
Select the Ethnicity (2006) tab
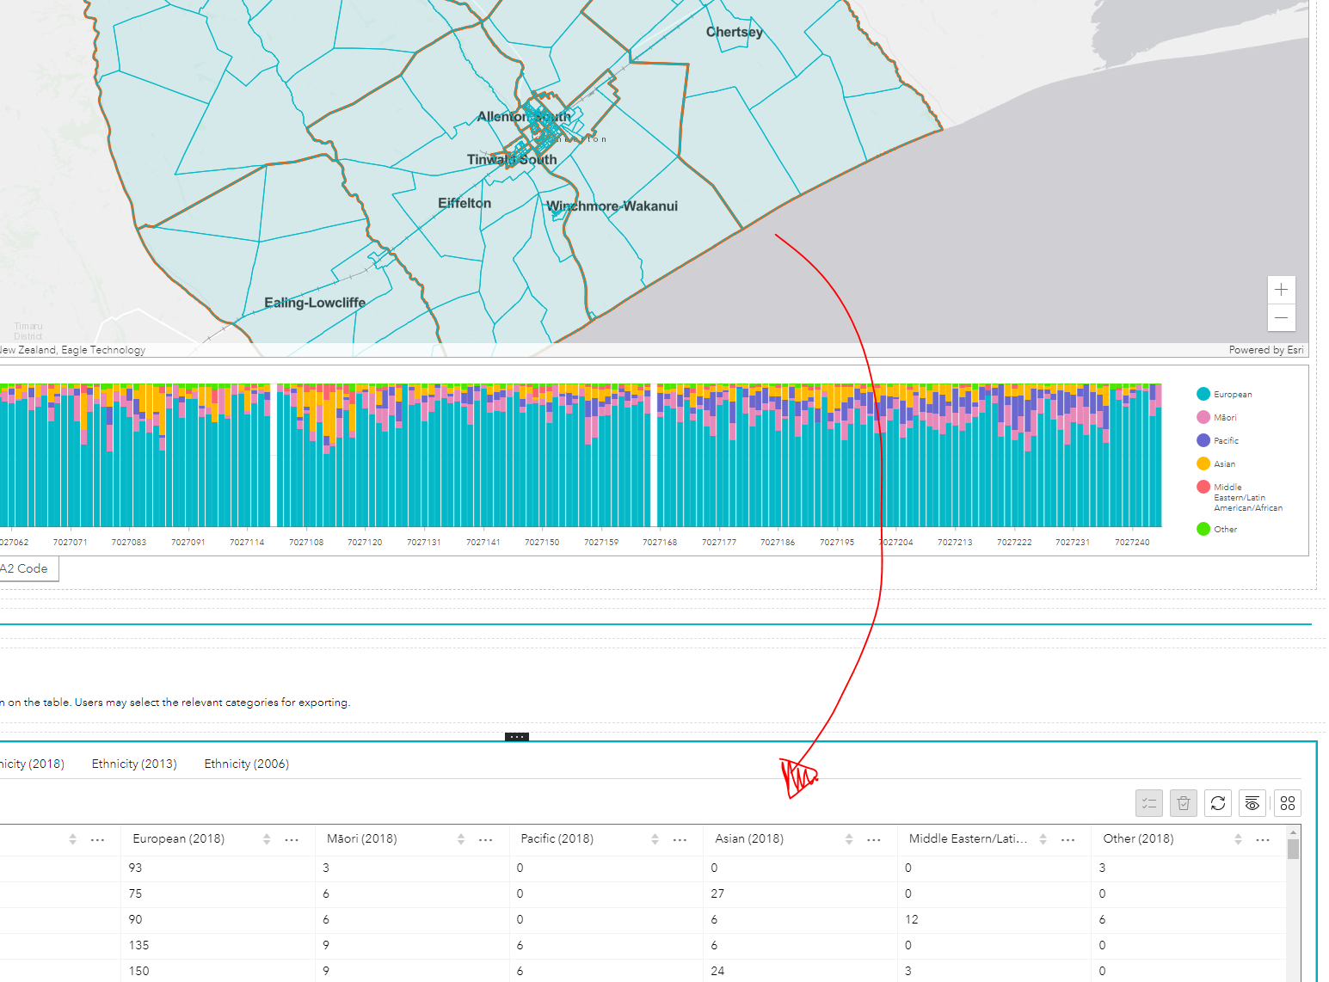coord(246,764)
